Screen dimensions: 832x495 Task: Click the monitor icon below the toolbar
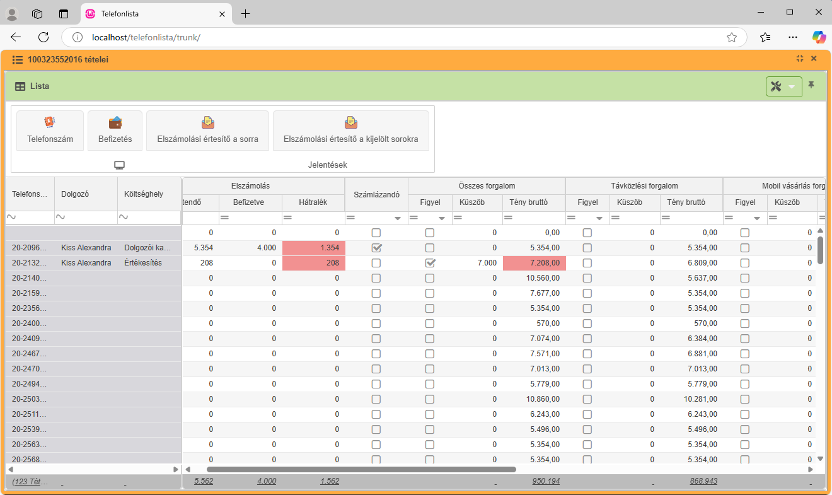click(119, 165)
